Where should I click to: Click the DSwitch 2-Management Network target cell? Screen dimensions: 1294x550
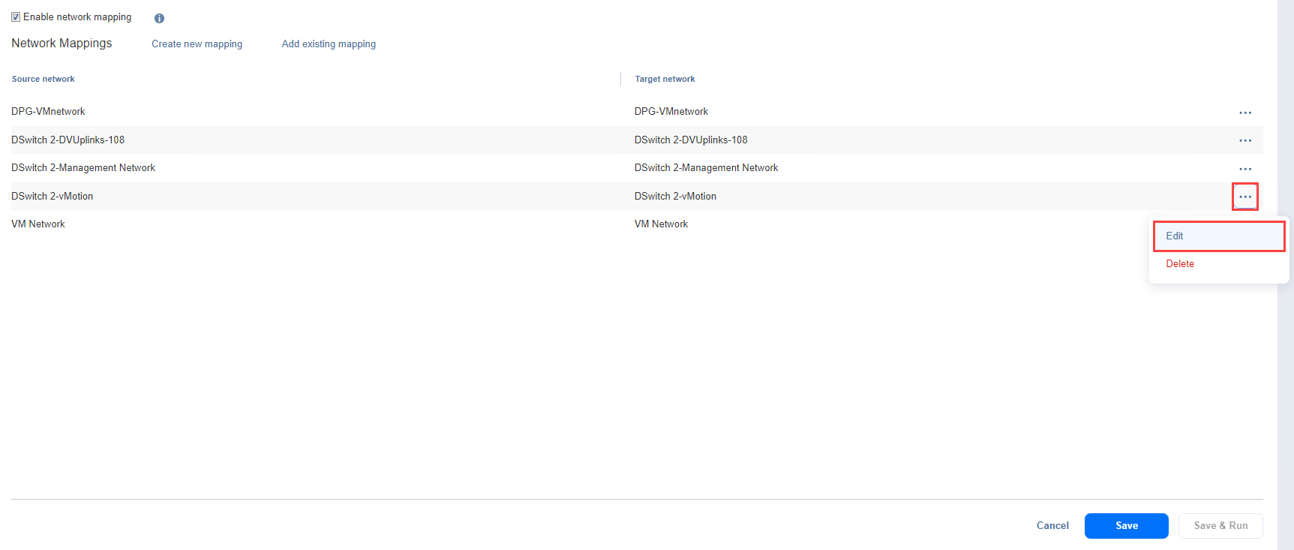(x=706, y=168)
